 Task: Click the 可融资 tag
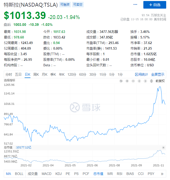[x=65, y=5]
